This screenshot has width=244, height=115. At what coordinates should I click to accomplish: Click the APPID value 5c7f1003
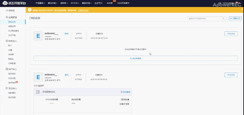tap(79, 38)
